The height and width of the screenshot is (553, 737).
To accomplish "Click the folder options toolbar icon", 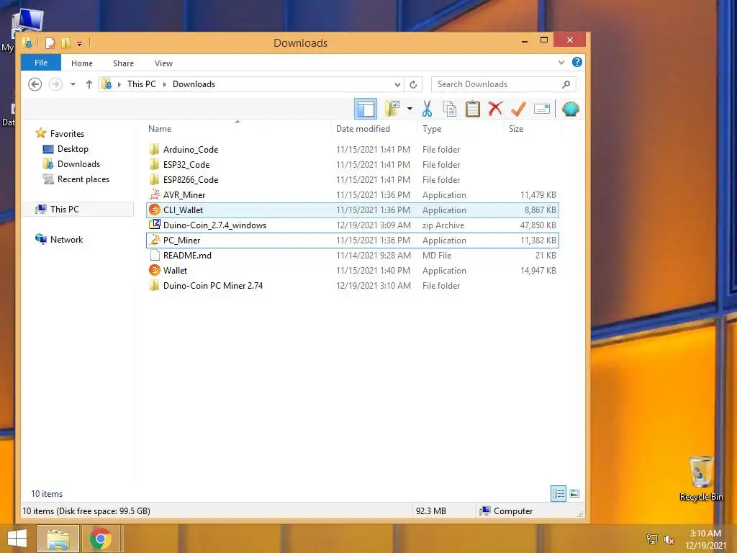I will pyautogui.click(x=392, y=109).
